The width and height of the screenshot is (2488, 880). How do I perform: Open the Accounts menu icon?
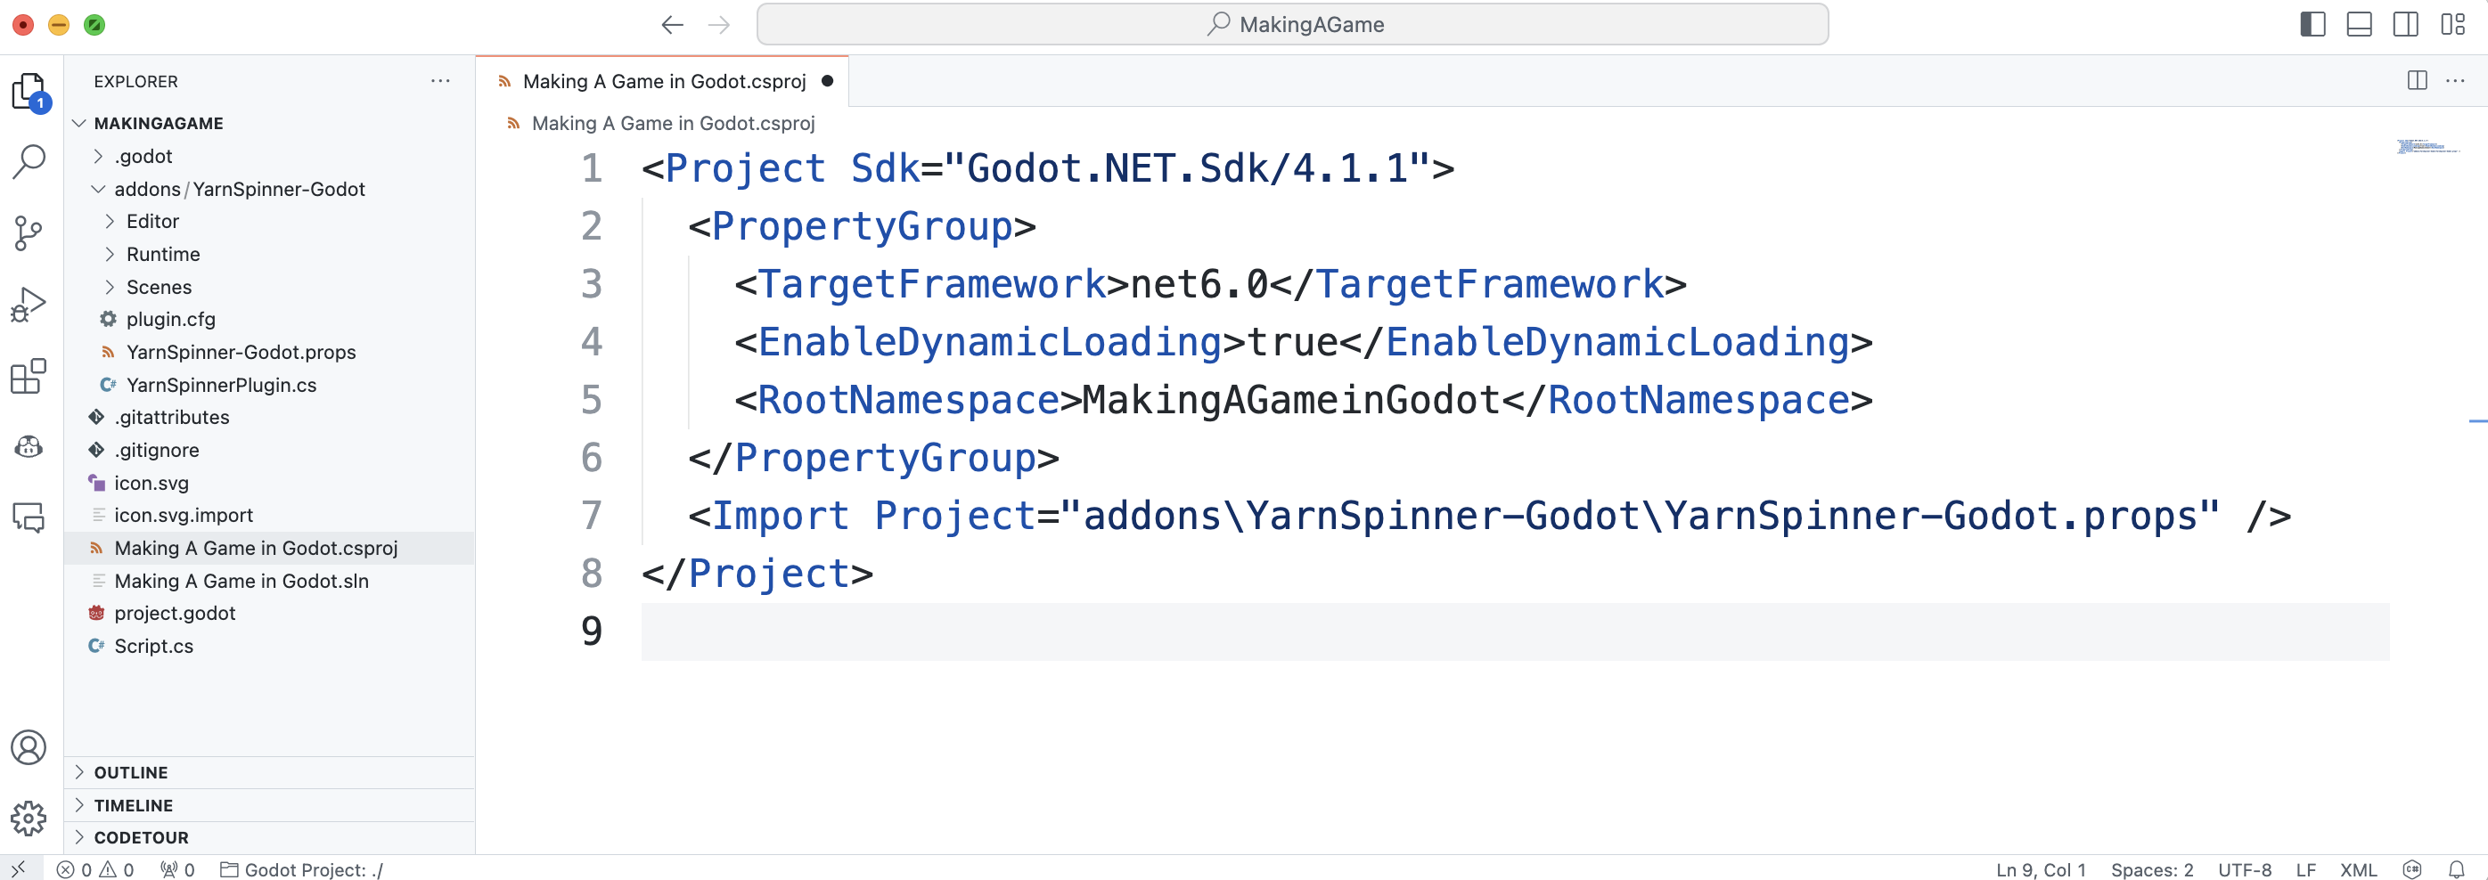(29, 746)
